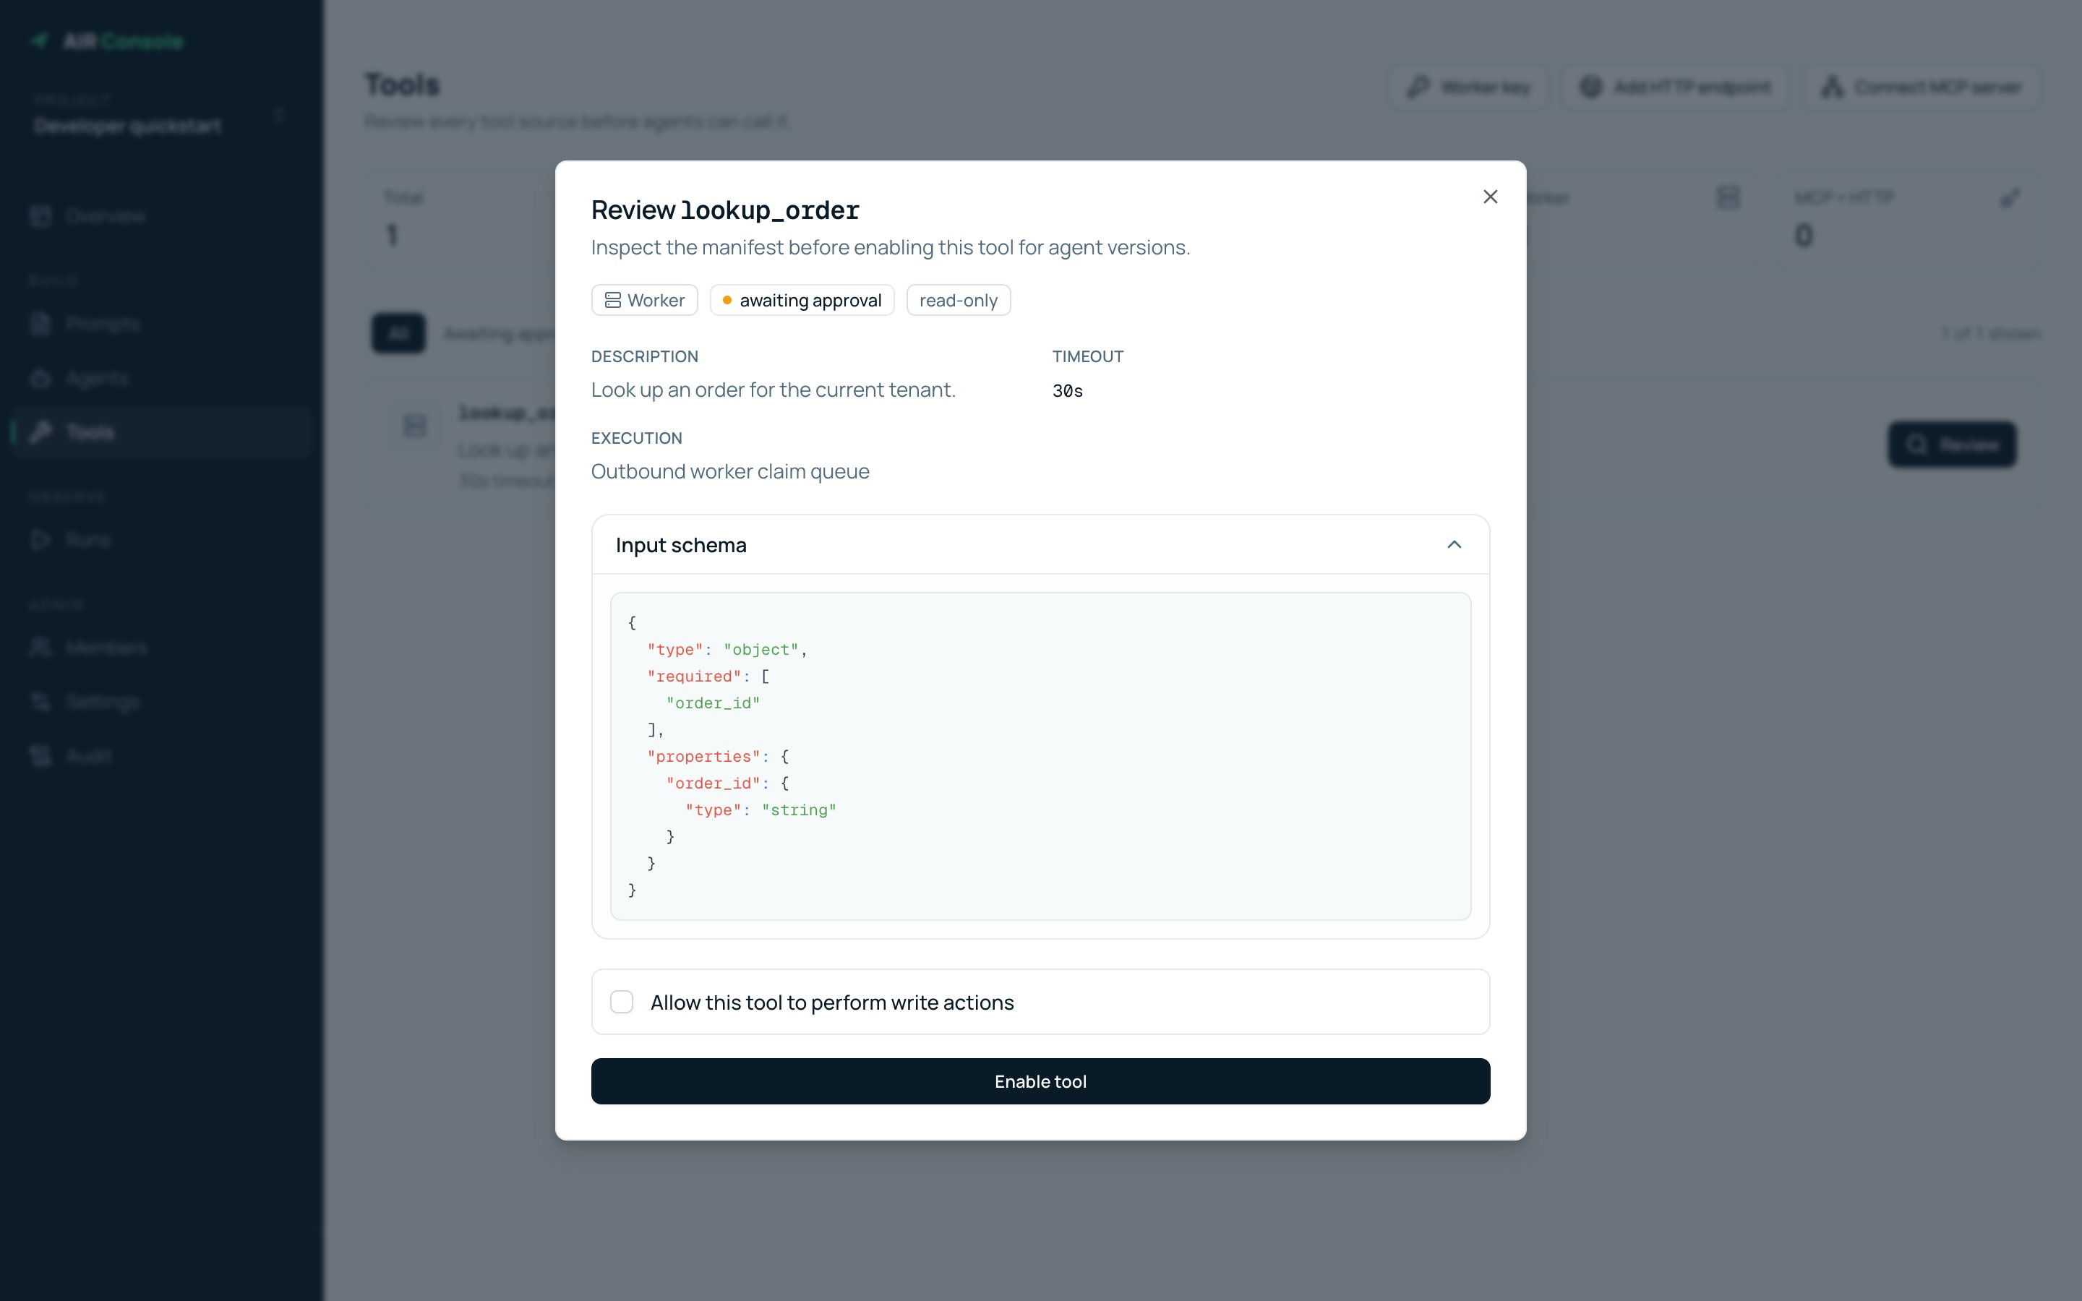Select the Awaiting approval filter tab
The width and height of the screenshot is (2082, 1301).
click(x=499, y=334)
